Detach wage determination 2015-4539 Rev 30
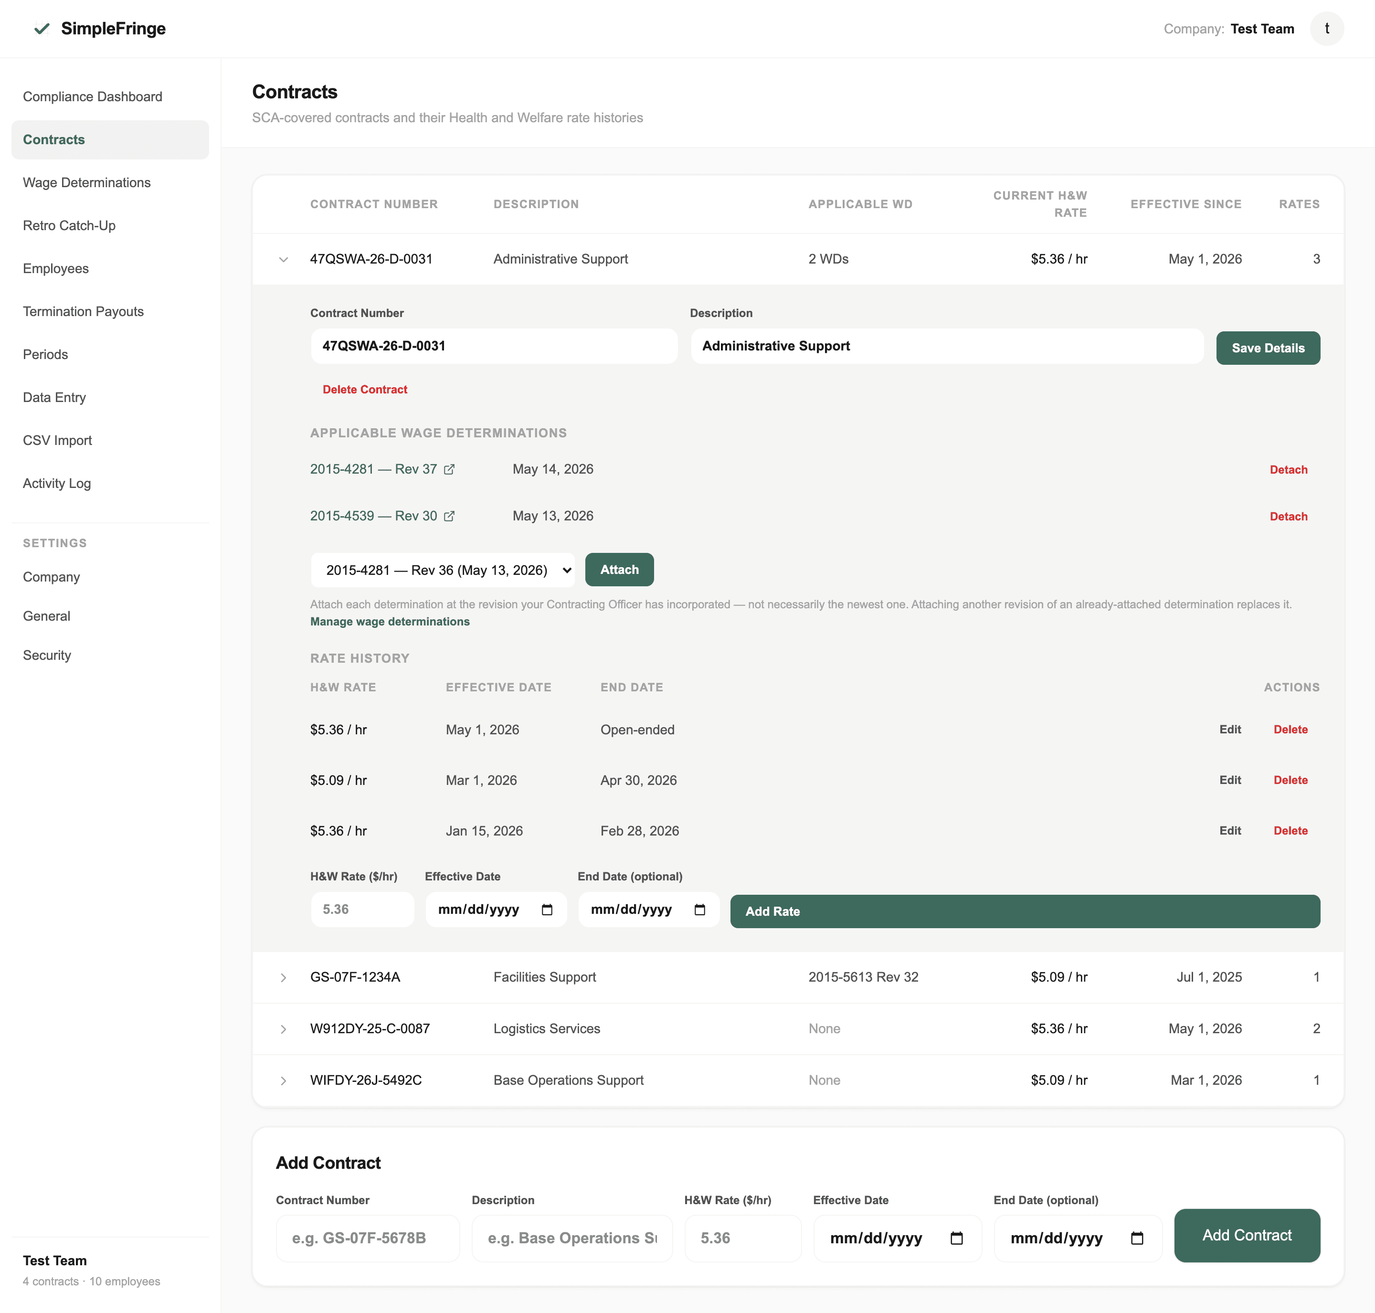The image size is (1375, 1313). 1288,517
